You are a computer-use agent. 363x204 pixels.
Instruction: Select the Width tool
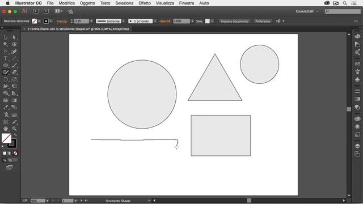pos(6,87)
